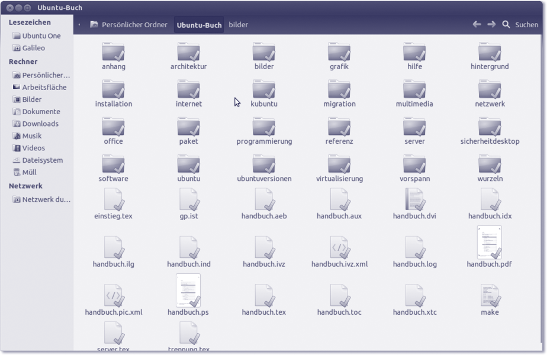Expand the path bar left chevron
The height and width of the screenshot is (355, 547).
coord(79,25)
